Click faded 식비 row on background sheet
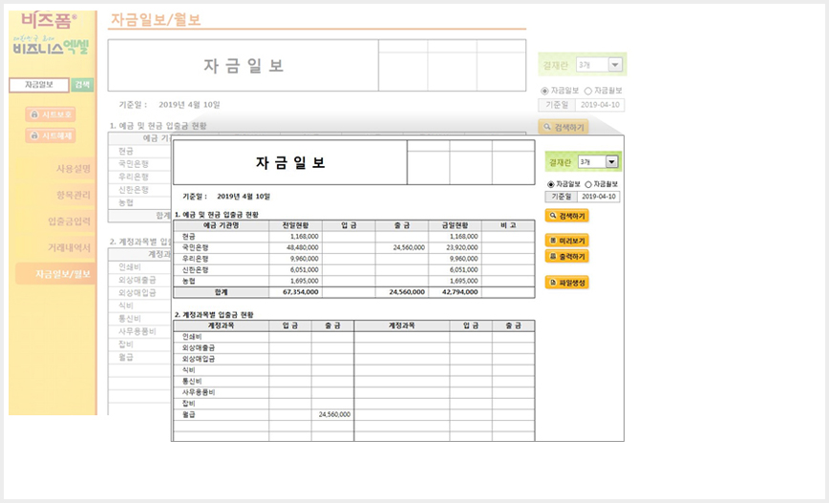This screenshot has width=829, height=503. [x=126, y=306]
